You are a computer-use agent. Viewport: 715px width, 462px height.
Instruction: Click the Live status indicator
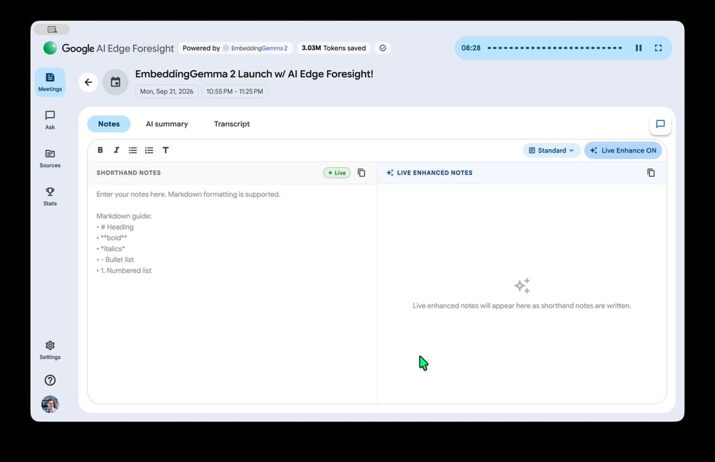(337, 173)
